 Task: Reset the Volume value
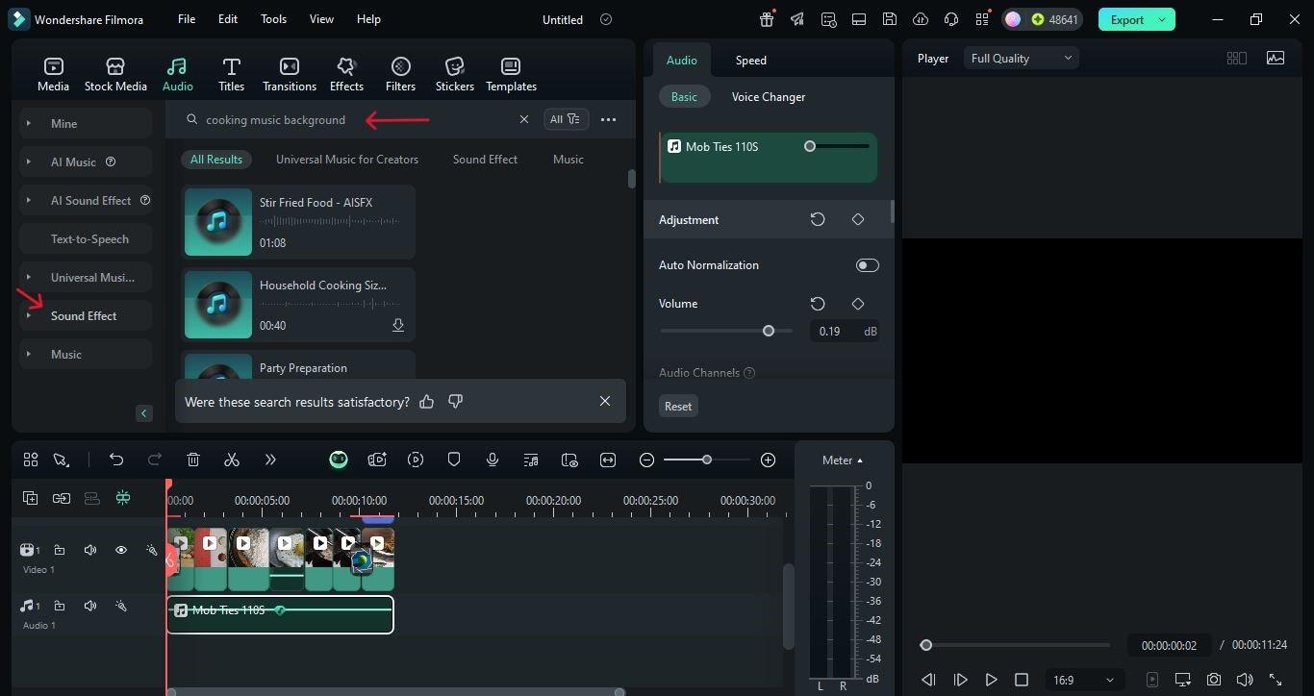coord(818,304)
